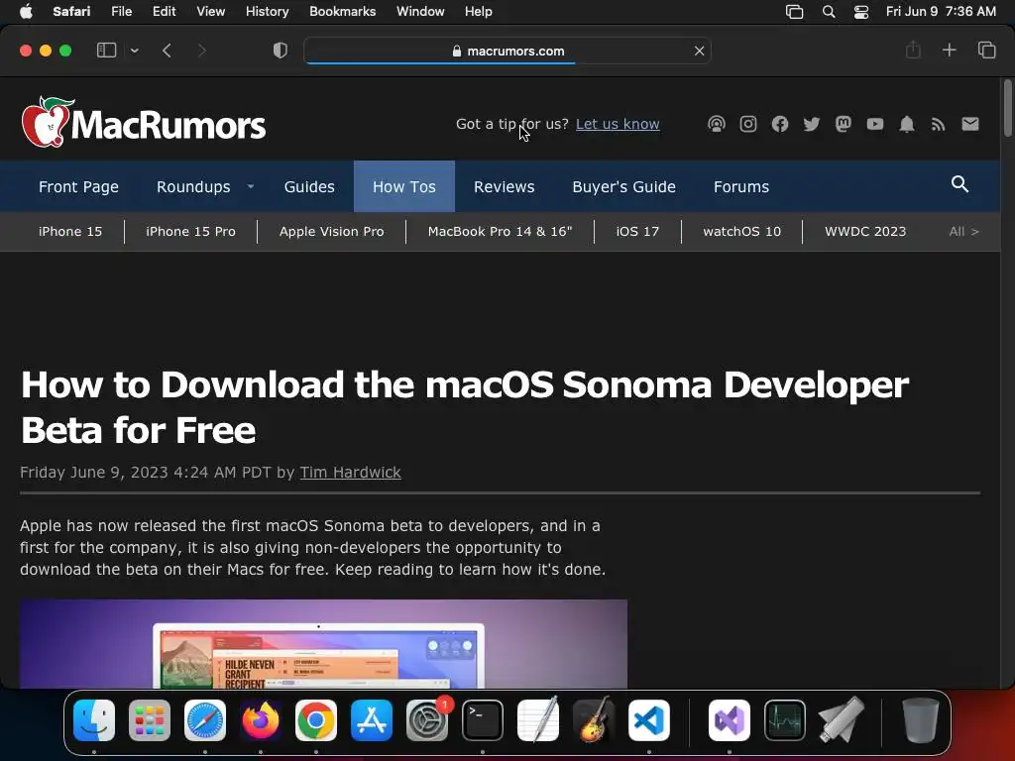Screen dimensions: 1015x761
Task: Open the View menu
Action: [x=210, y=11]
